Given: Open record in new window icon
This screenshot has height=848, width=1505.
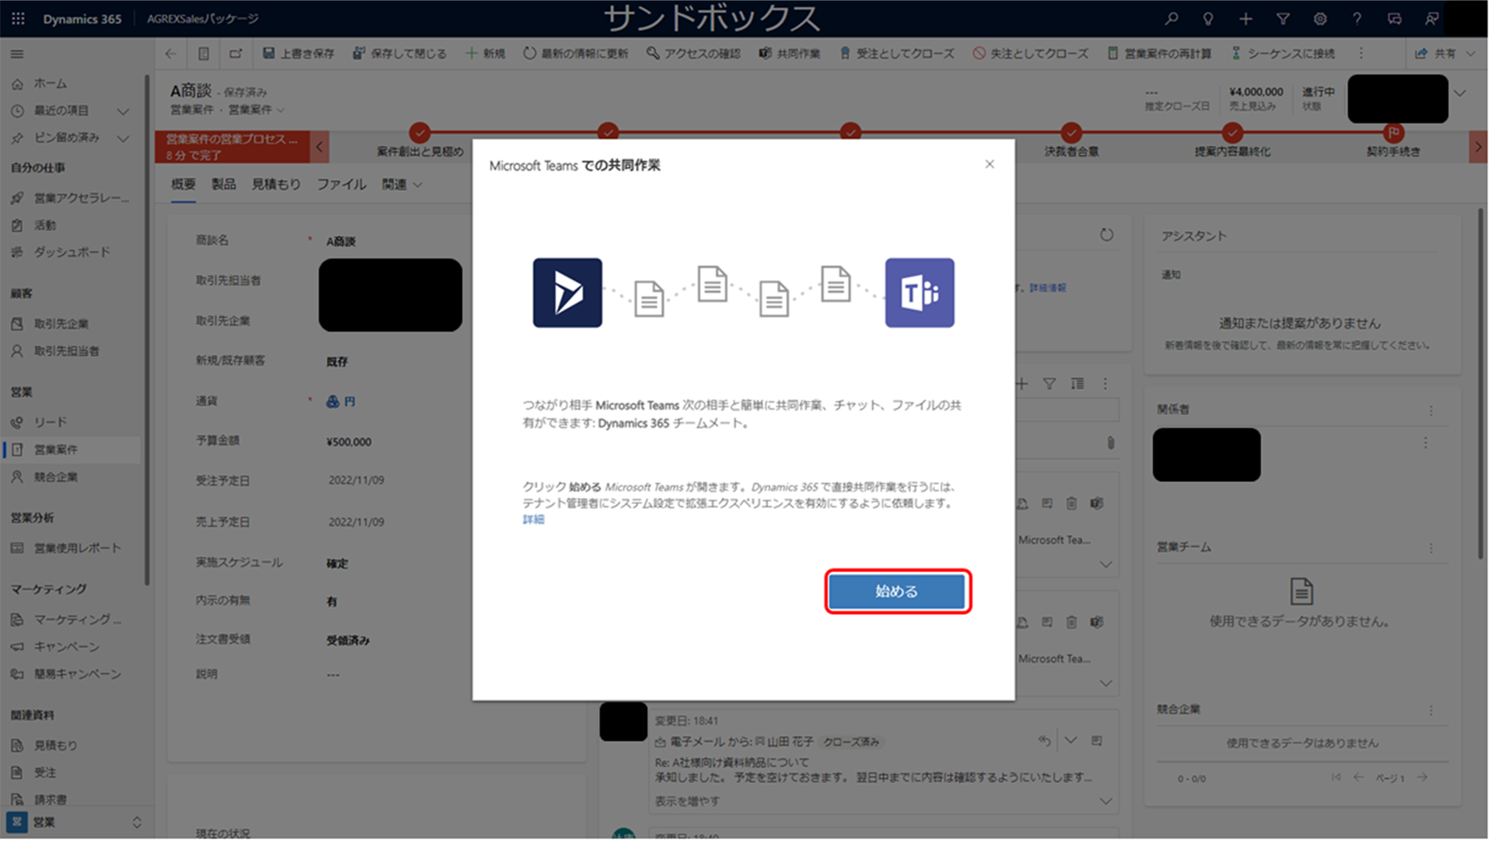Looking at the screenshot, I should point(236,54).
